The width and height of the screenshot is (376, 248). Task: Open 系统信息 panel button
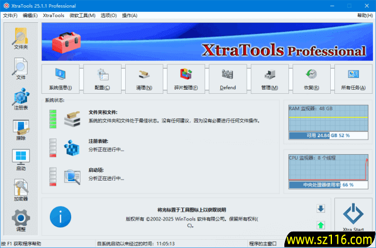click(x=61, y=79)
